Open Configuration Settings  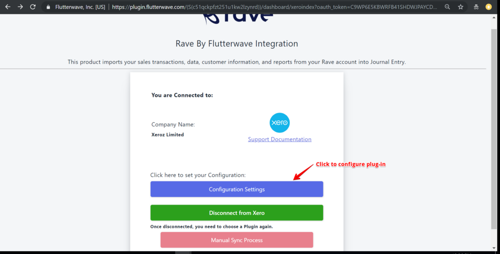pos(237,189)
